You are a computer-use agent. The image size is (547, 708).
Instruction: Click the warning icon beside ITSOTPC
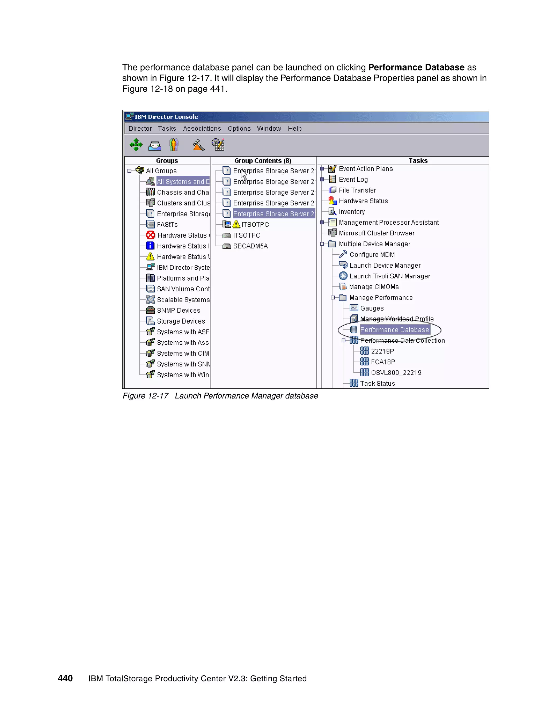tap(236, 224)
